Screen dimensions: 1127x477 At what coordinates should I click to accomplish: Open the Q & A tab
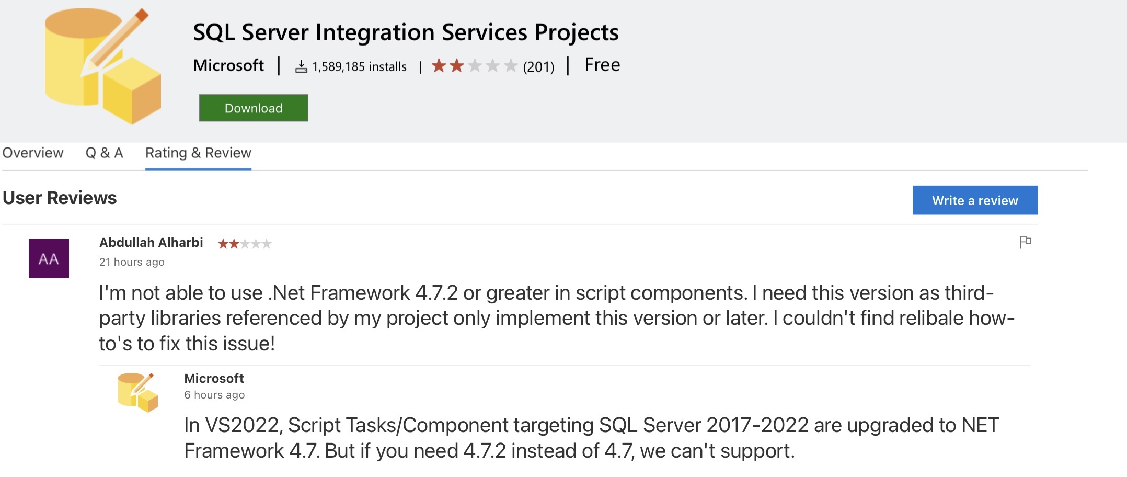pos(105,153)
